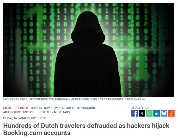Open the Two-Factor Authentication tag

74,108
